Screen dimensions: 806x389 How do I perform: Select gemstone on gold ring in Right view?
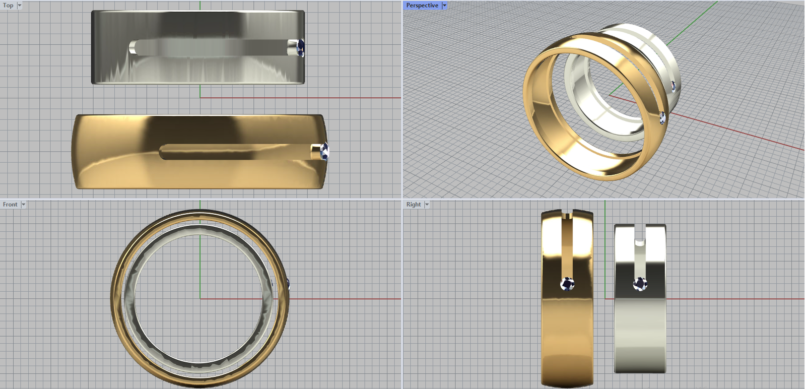pos(567,284)
